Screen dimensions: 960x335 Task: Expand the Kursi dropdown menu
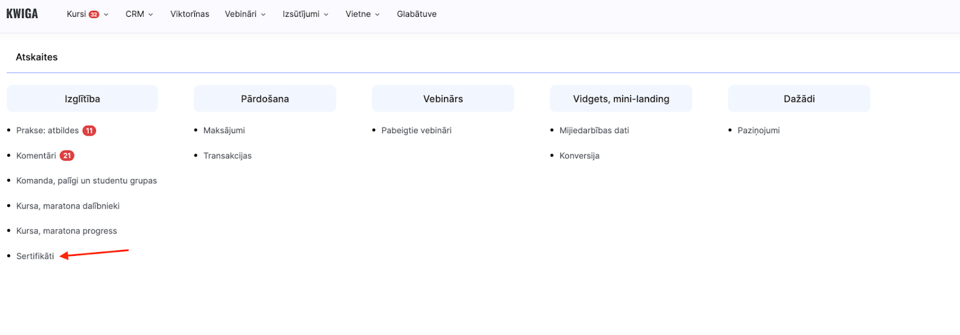(87, 14)
